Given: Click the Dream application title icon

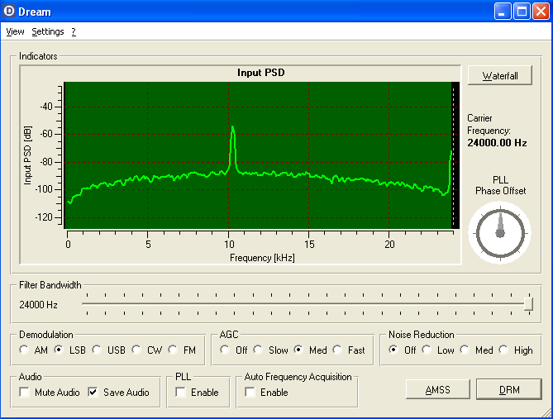Looking at the screenshot, I should [9, 12].
